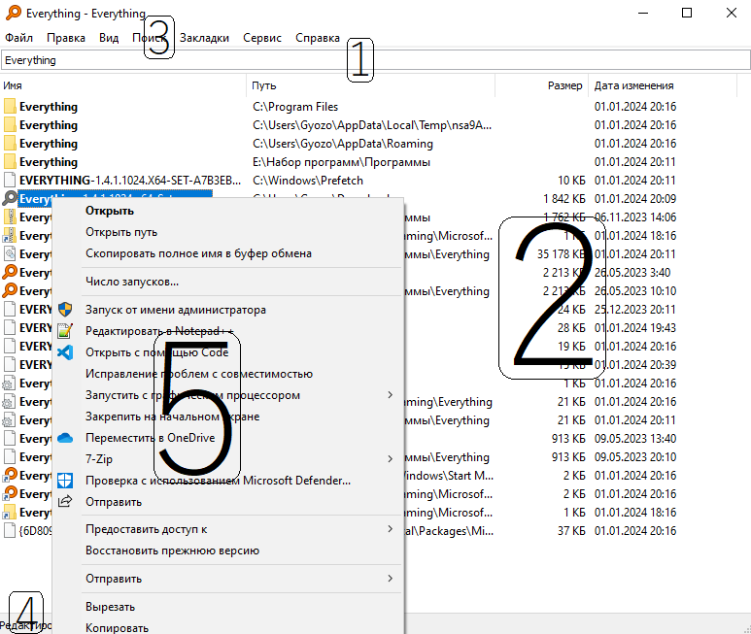
Task: Click the Microsoft Defender shield icon in the context menu
Action: pos(65,481)
